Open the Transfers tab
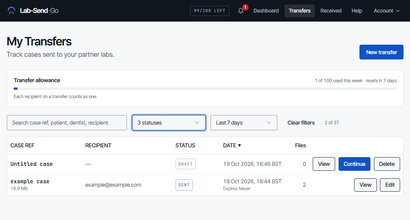This screenshot has height=220, width=410. [299, 11]
